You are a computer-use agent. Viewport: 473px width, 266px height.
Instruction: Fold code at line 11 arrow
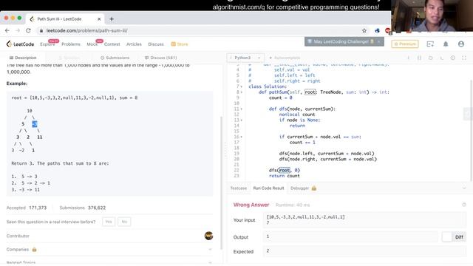point(242,109)
